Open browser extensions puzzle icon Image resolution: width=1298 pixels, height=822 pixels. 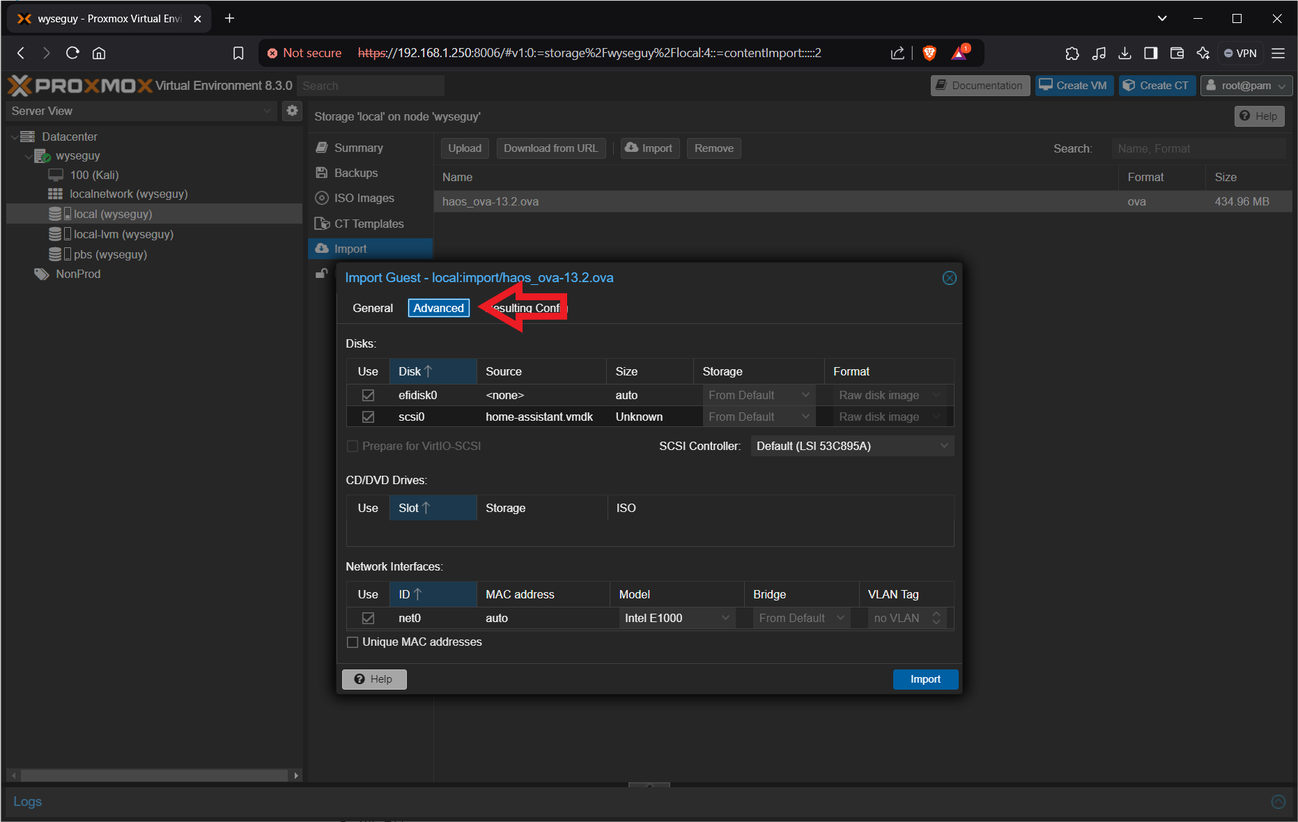[1072, 53]
